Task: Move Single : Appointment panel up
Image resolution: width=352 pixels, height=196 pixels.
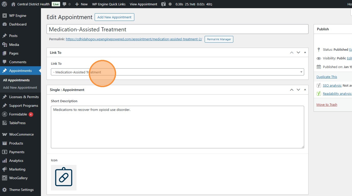Action: [x=292, y=90]
